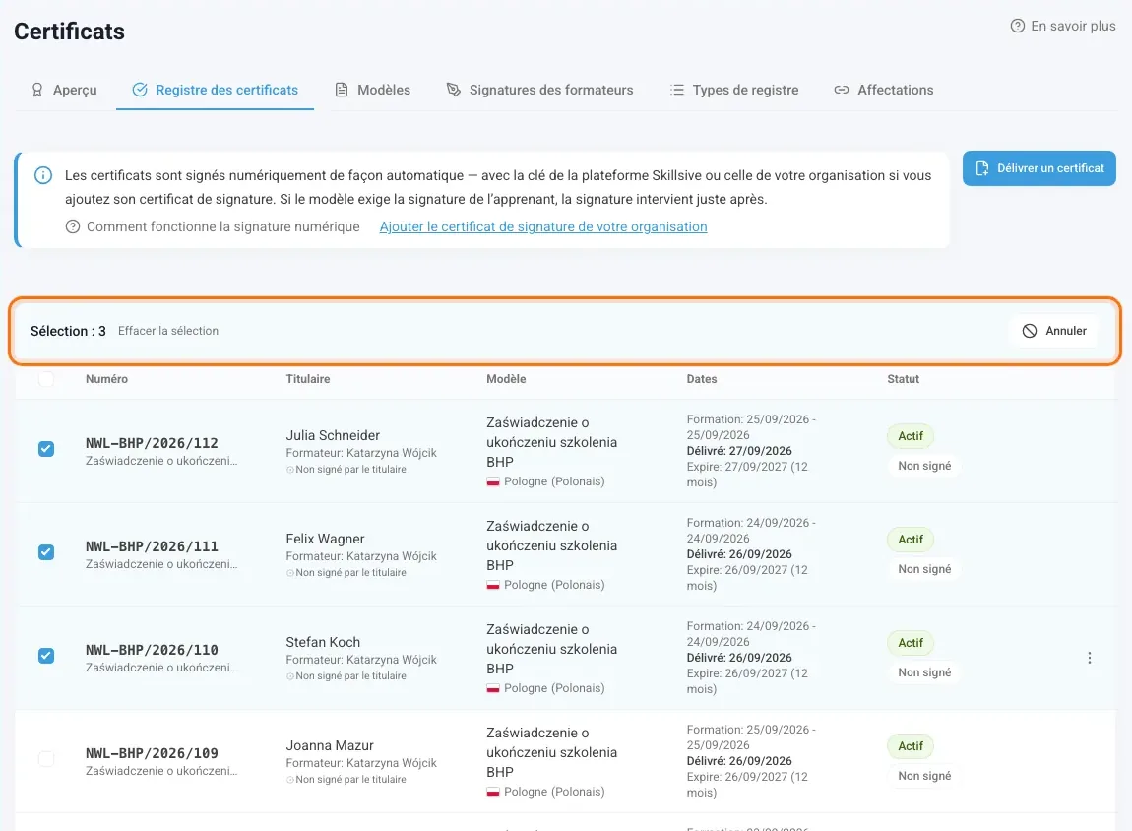Screen dimensions: 1132x831
Task: Click certificate number NWL-BHP/2026/111
Action: pos(152,546)
